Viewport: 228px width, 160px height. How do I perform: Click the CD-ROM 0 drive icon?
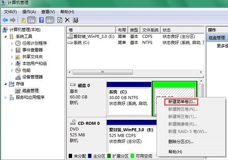click(73, 122)
